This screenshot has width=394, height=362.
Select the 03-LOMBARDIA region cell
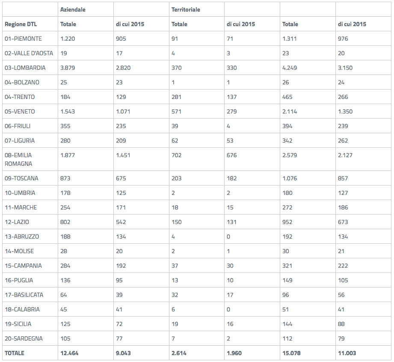pos(25,68)
